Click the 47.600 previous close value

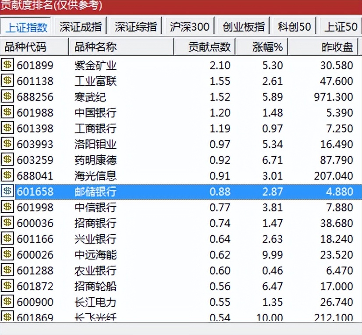pos(337,81)
